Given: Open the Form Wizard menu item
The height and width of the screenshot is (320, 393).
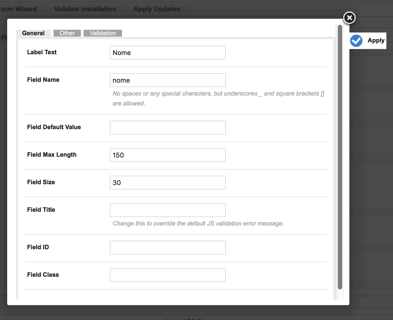Looking at the screenshot, I should point(18,9).
